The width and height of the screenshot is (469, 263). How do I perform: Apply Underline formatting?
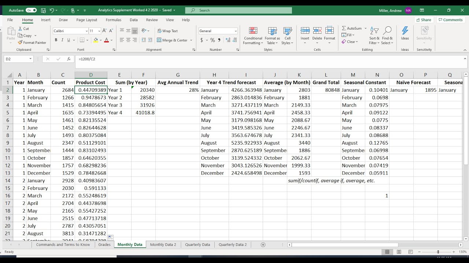pyautogui.click(x=68, y=40)
